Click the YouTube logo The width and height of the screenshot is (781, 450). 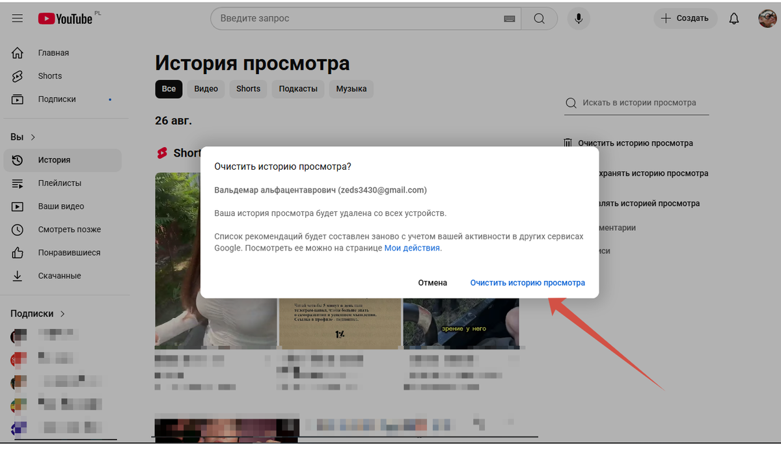(65, 19)
